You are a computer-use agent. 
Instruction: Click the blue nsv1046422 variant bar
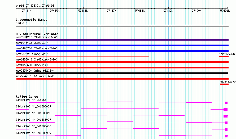pyautogui.click(x=122, y=45)
